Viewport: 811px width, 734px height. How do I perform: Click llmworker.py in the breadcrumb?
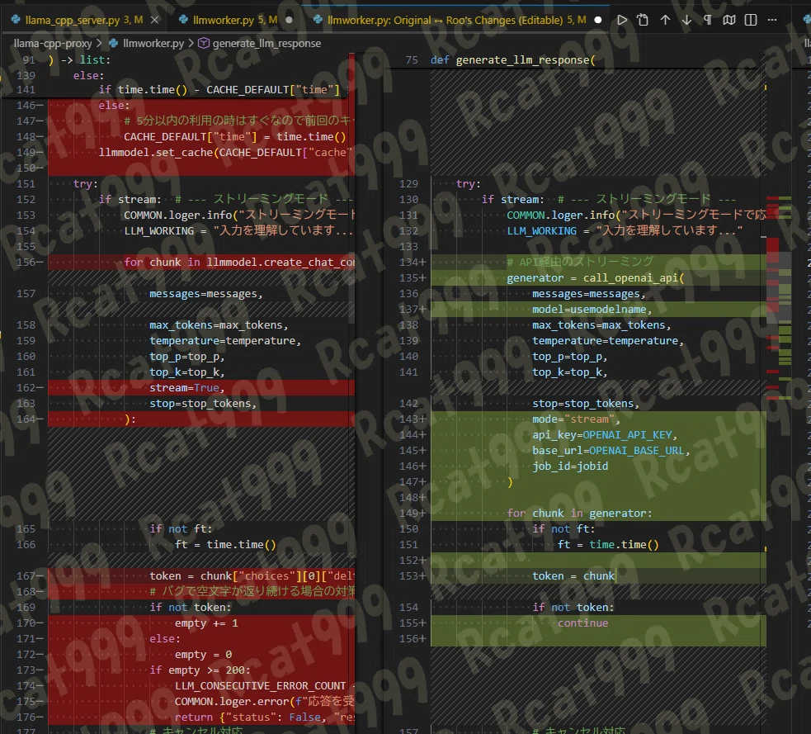[153, 44]
